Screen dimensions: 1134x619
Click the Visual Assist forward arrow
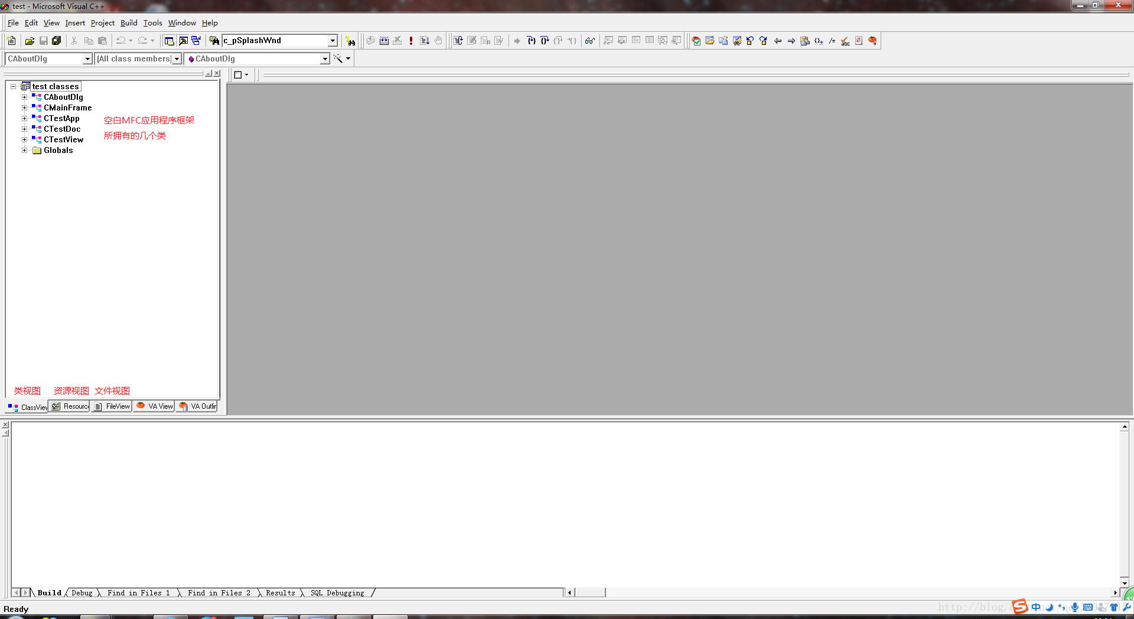coord(791,41)
